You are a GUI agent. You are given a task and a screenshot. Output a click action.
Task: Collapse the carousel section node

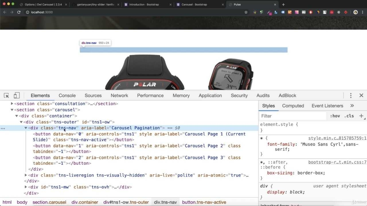[12, 110]
